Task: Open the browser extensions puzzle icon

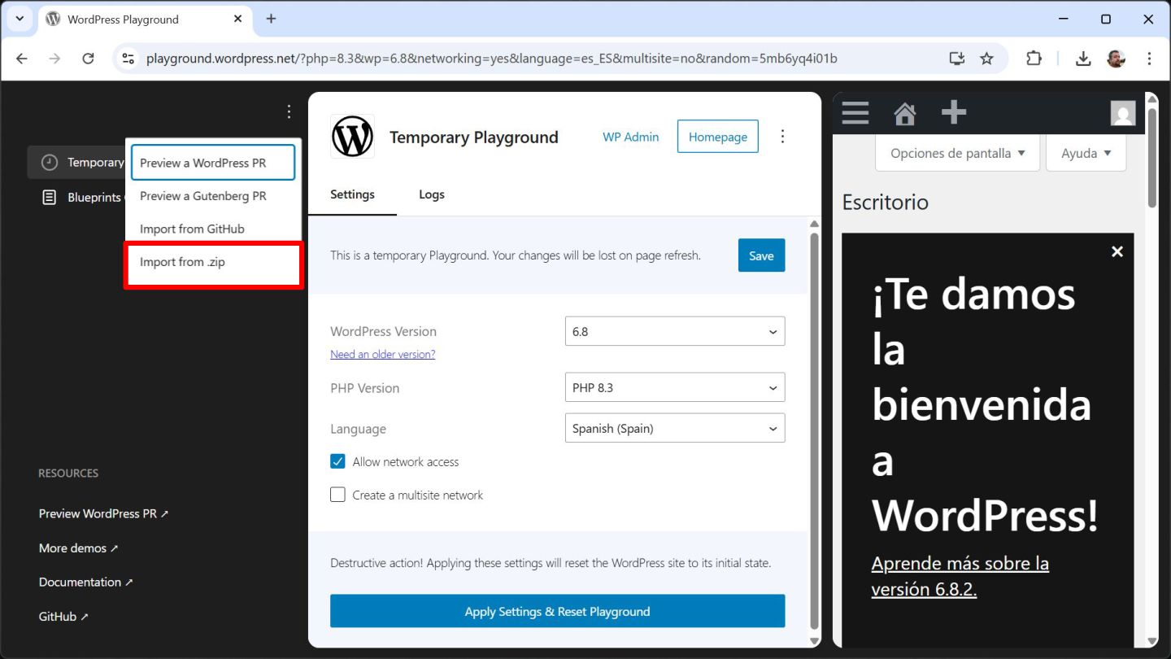Action: [x=1034, y=59]
